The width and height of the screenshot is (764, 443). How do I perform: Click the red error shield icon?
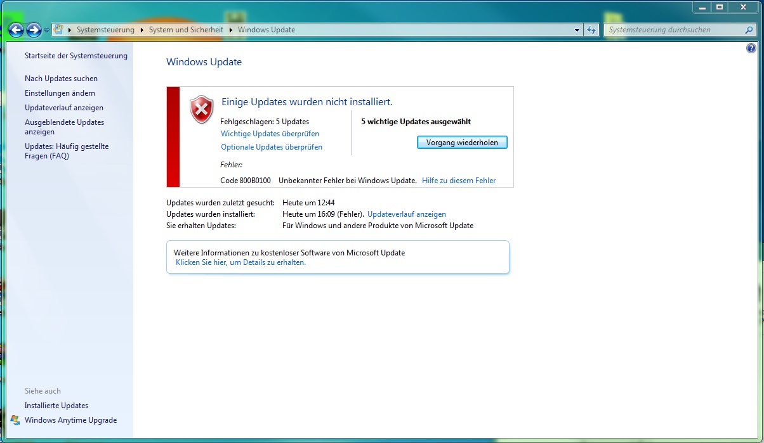point(202,110)
